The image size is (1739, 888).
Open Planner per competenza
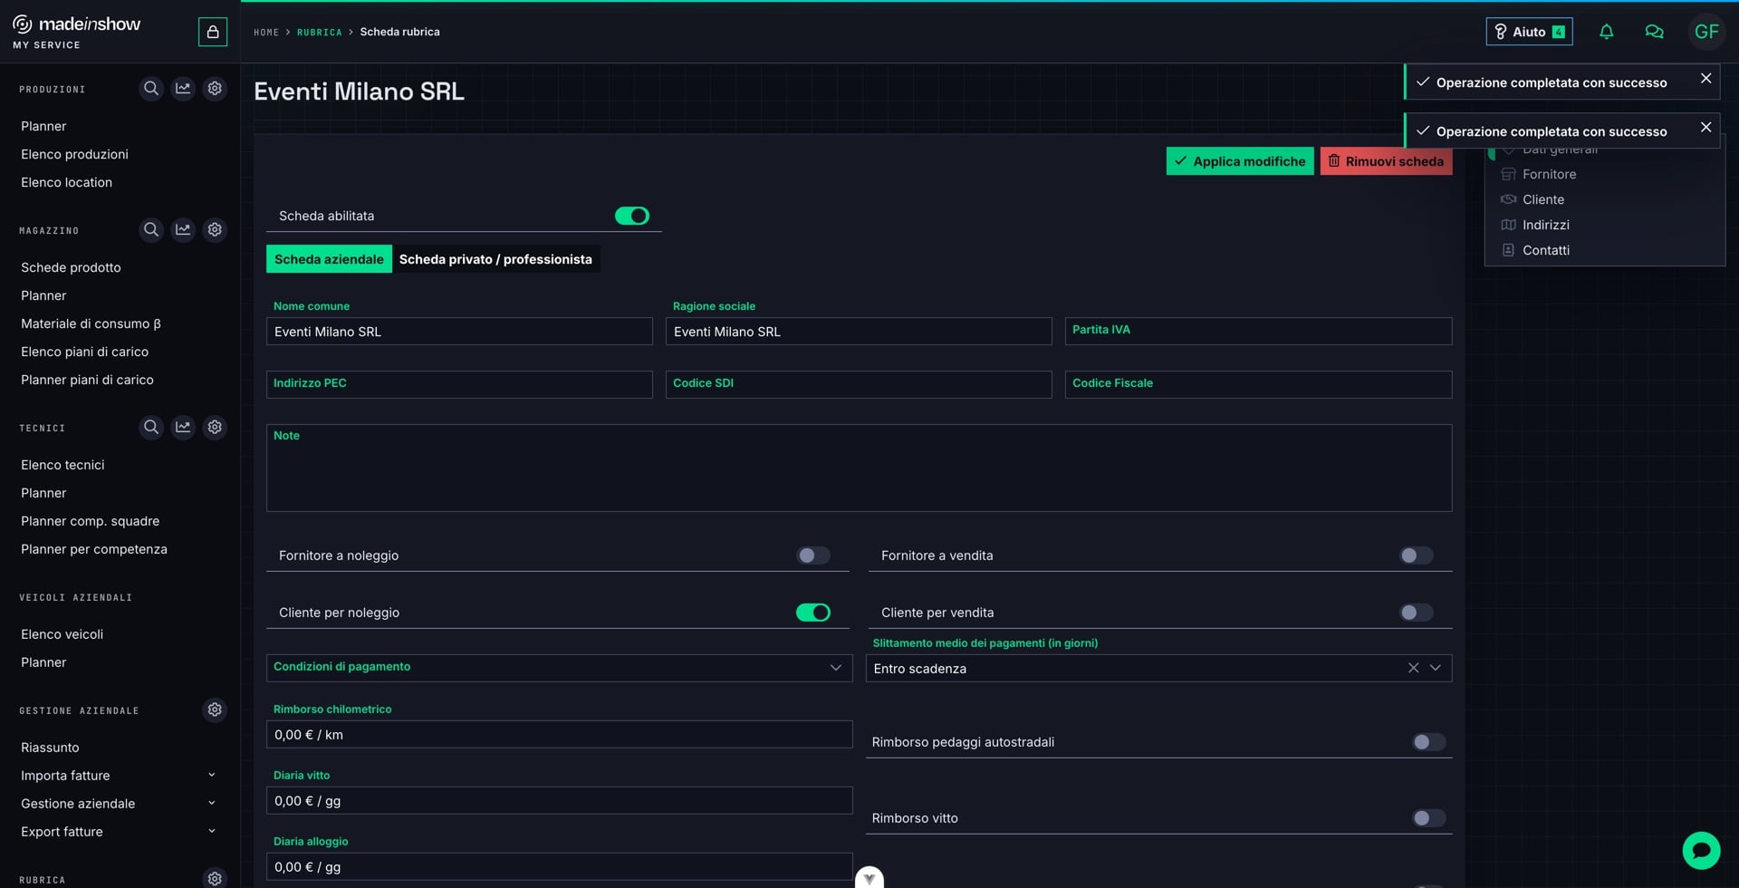tap(93, 549)
